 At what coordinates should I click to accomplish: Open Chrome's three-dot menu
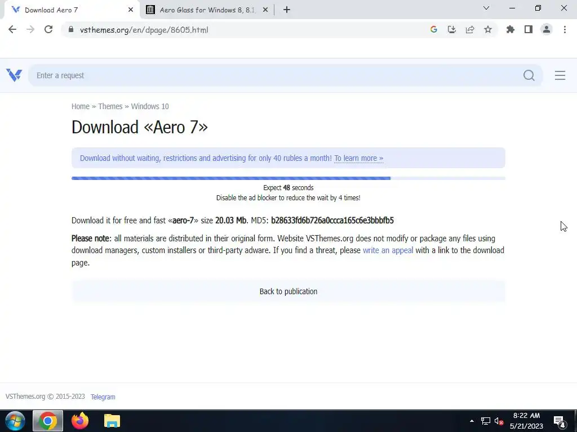coord(565,29)
